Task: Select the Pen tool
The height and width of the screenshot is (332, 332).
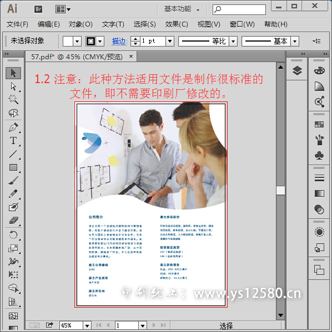Action: [13, 127]
